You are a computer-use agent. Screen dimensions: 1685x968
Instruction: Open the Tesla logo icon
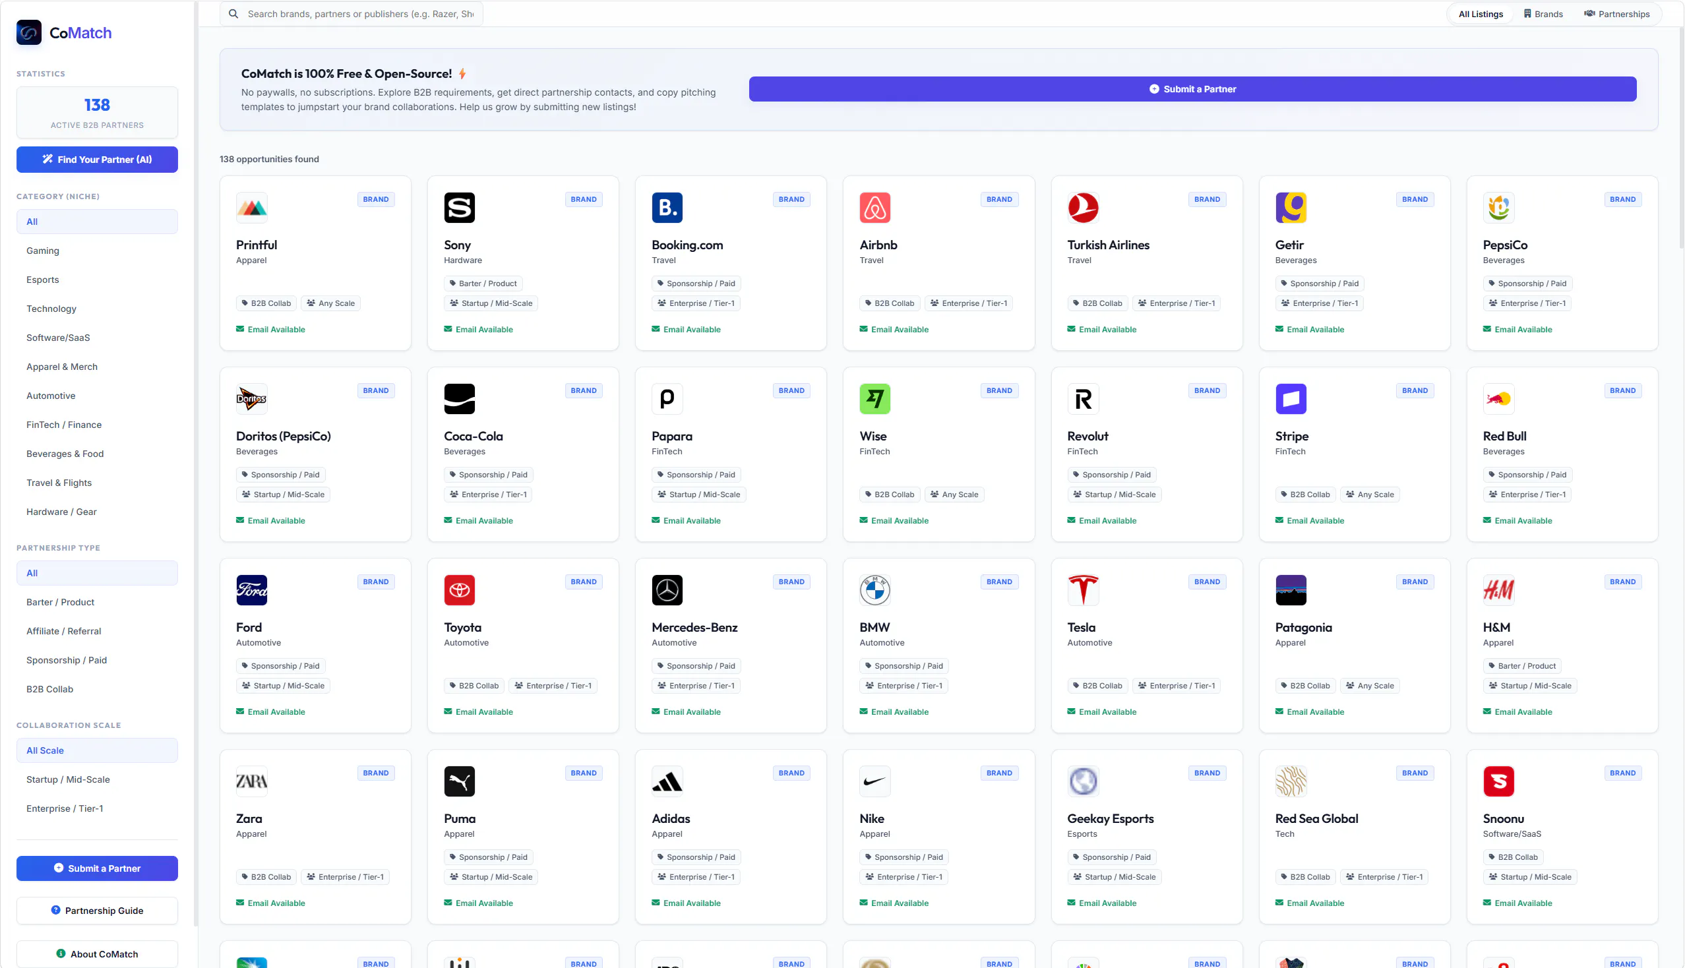point(1082,590)
